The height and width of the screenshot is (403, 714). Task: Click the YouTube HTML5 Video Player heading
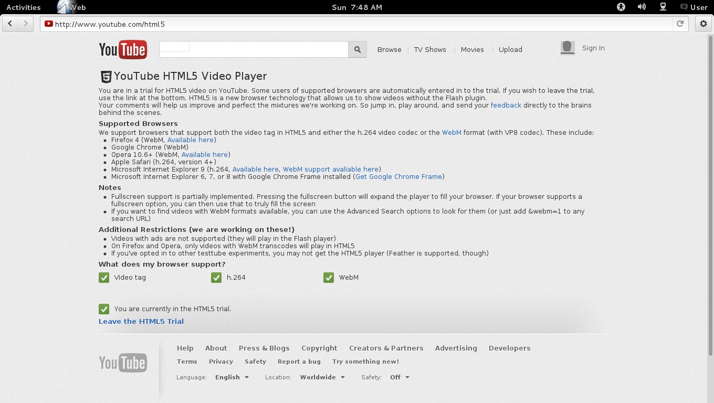[x=191, y=76]
